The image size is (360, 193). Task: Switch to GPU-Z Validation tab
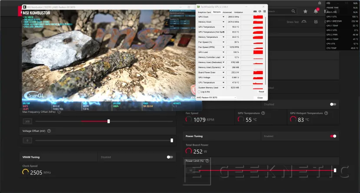[x=238, y=12]
